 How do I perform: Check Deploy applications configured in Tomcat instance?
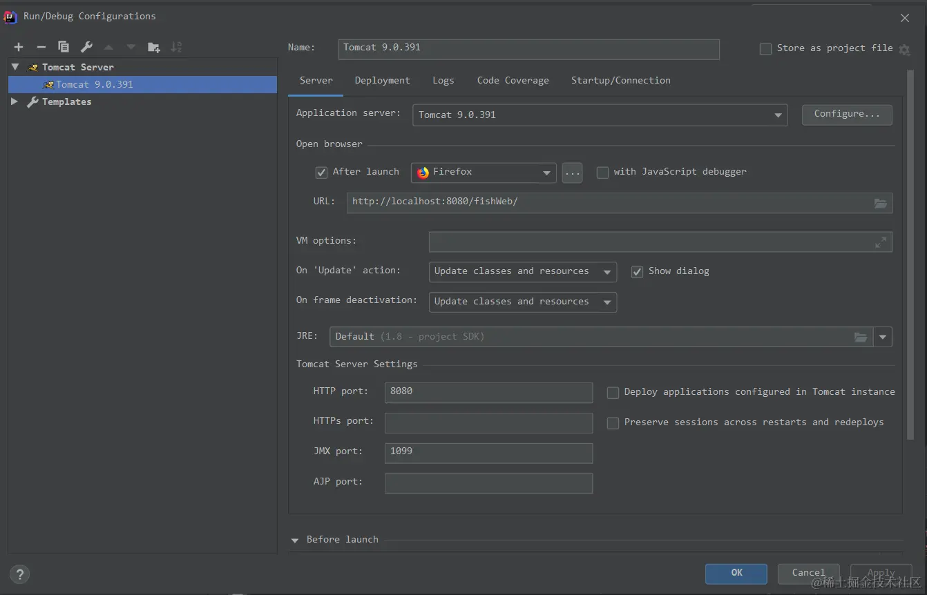[x=613, y=393]
